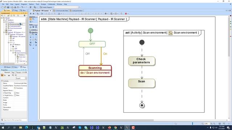Collapse the Payload - IR Scanner block node
Viewport: 232px width, 130px height.
click(x=4, y=32)
